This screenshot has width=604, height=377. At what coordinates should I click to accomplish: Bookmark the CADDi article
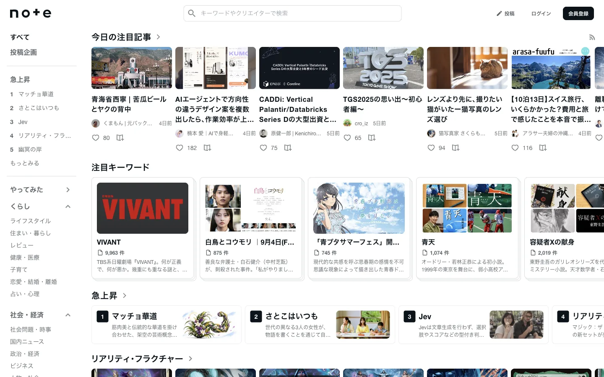pos(288,148)
